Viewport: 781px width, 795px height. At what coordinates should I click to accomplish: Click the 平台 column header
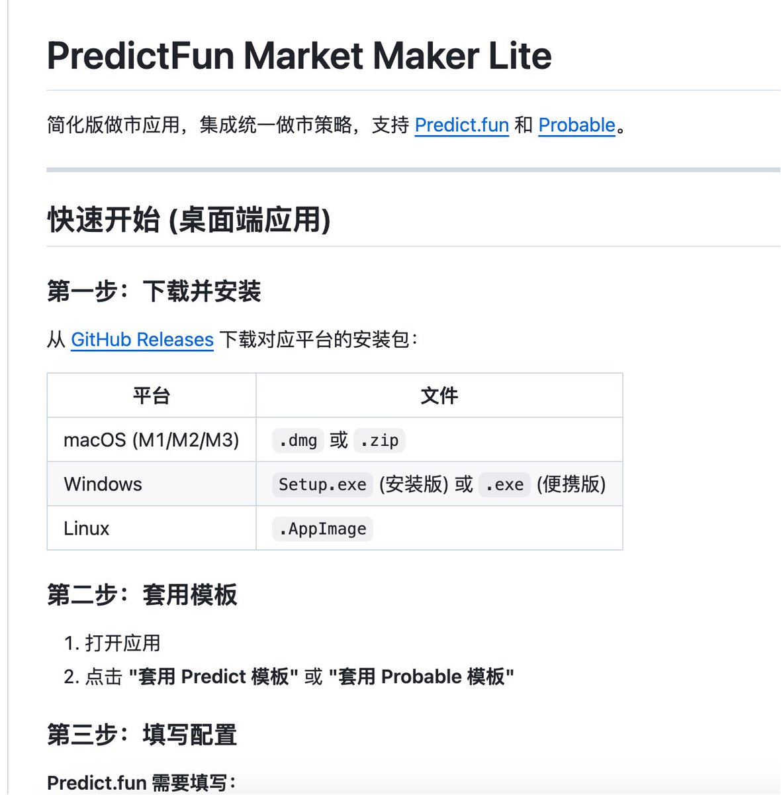click(x=152, y=396)
